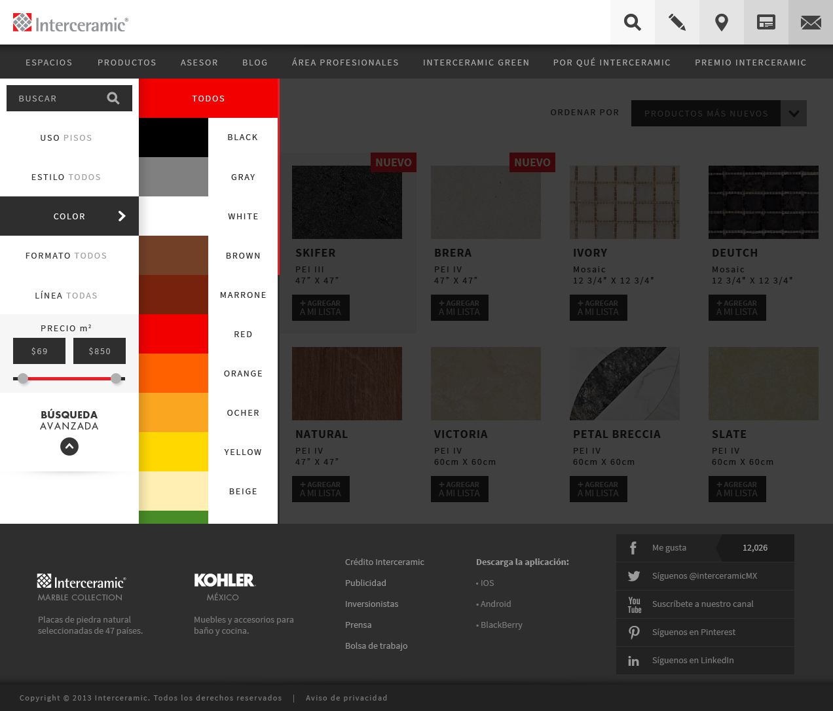Collapse Búsqueda Avanzada with the up arrow
Viewport: 833px width, 711px height.
coord(69,447)
